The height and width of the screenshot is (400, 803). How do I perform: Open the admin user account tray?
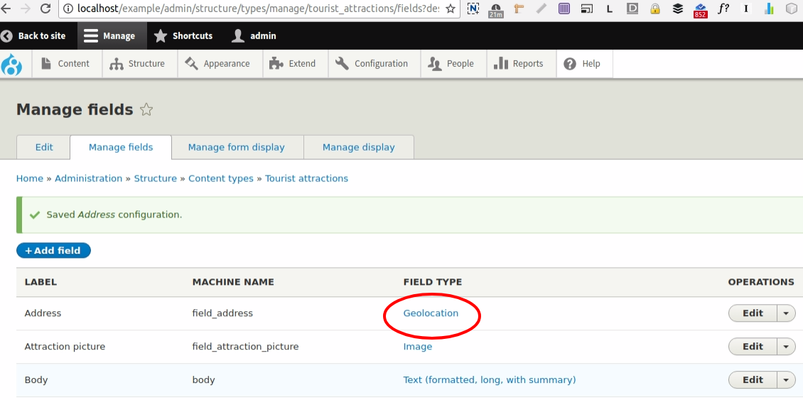pyautogui.click(x=254, y=36)
